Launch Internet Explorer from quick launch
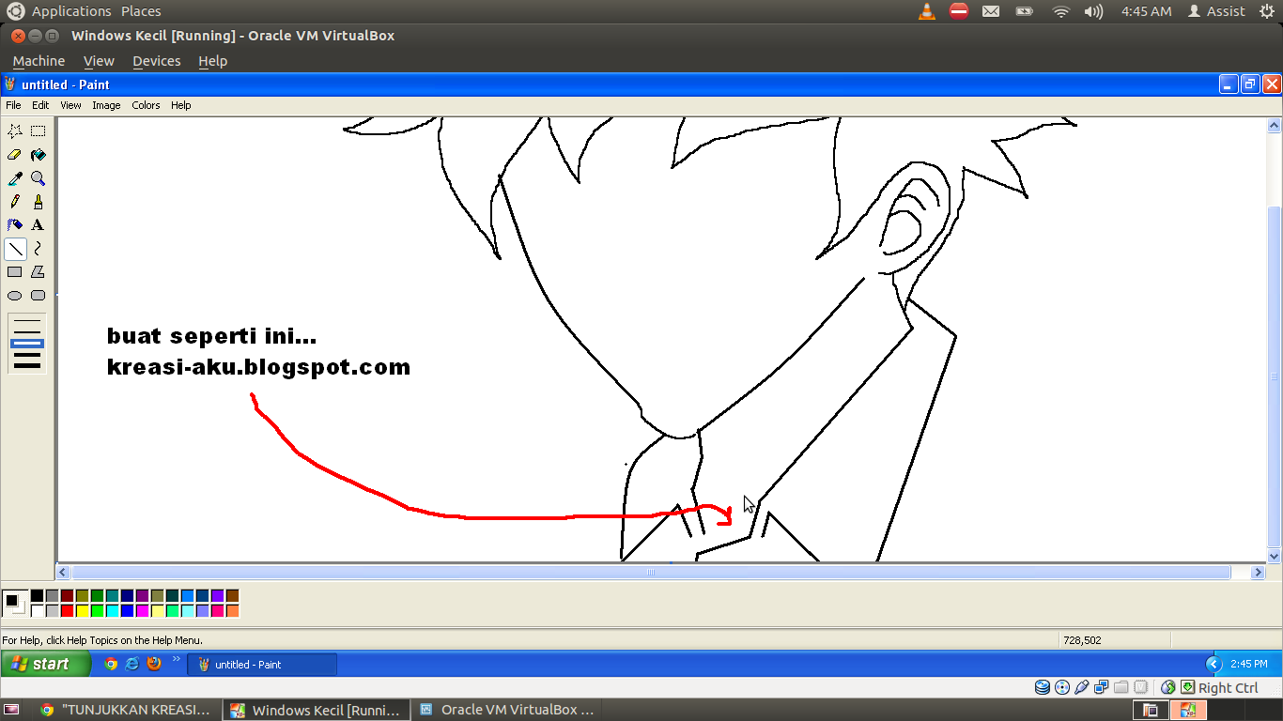 [x=132, y=664]
